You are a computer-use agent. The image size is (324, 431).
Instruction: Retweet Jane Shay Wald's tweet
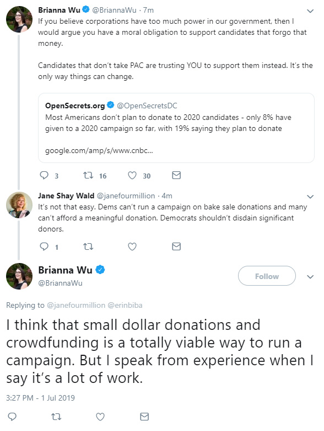point(88,246)
